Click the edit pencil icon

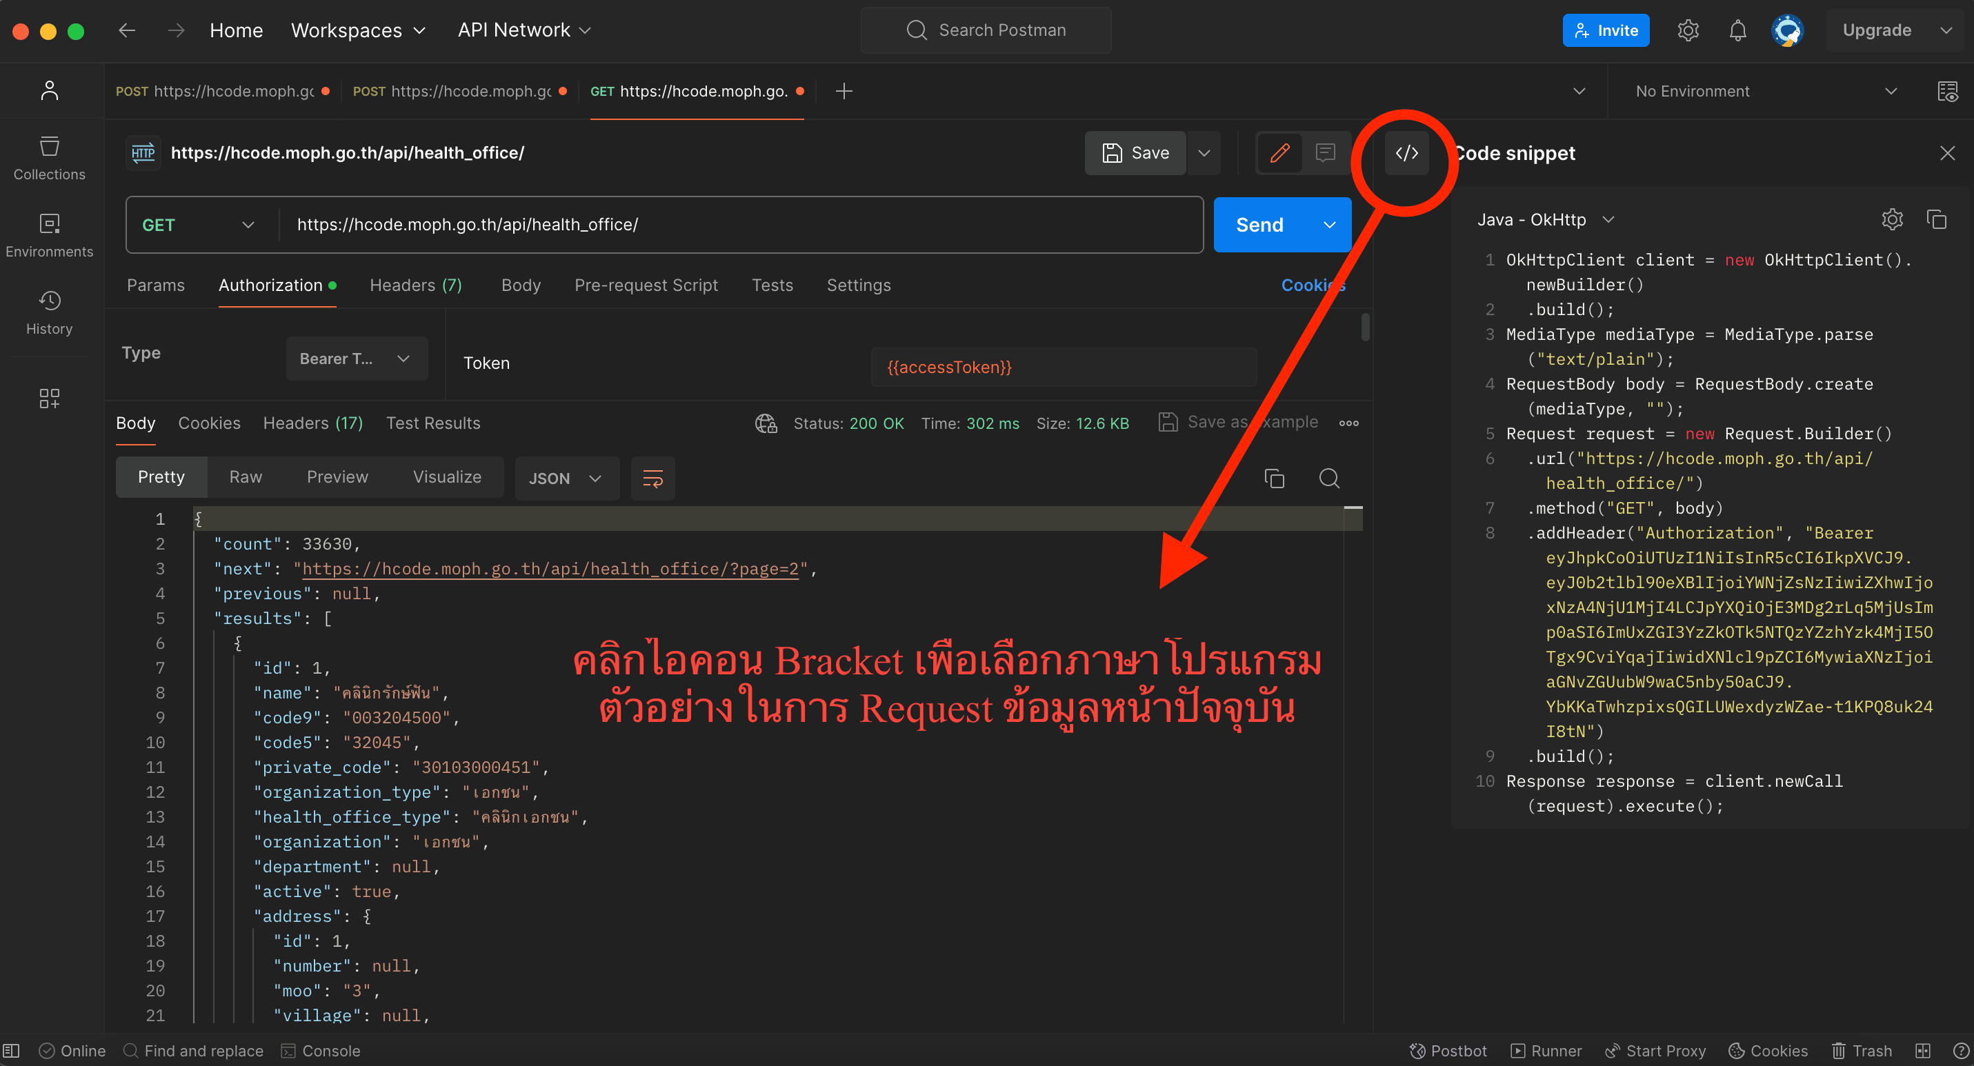(1279, 153)
